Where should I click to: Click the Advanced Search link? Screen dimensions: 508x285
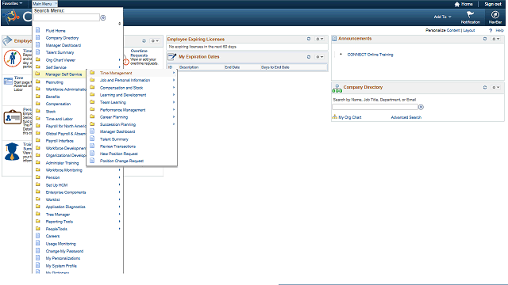click(x=406, y=117)
